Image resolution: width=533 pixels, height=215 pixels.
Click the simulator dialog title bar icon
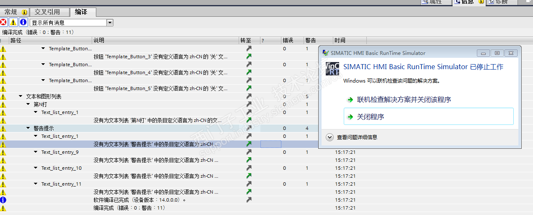click(x=325, y=53)
